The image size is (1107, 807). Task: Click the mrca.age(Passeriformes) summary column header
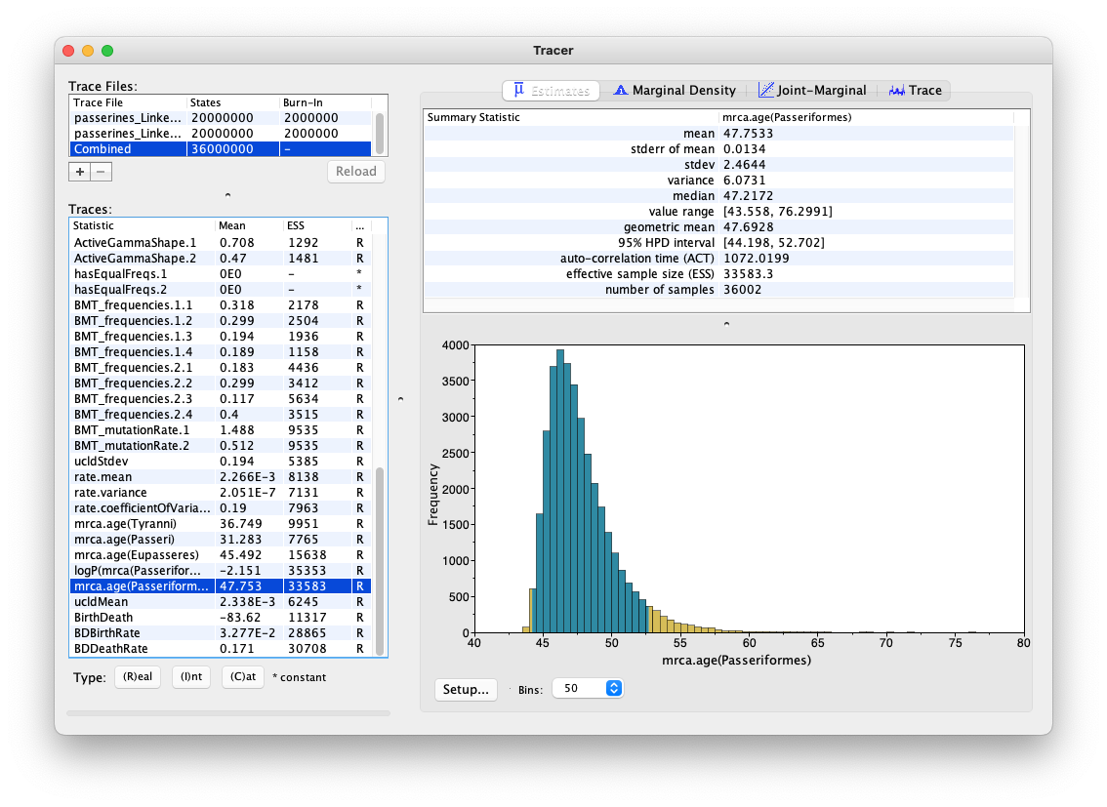[866, 117]
